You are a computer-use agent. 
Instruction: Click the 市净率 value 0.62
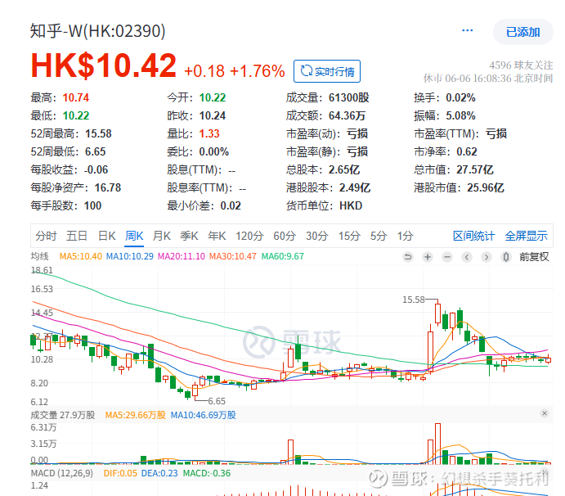pos(467,152)
